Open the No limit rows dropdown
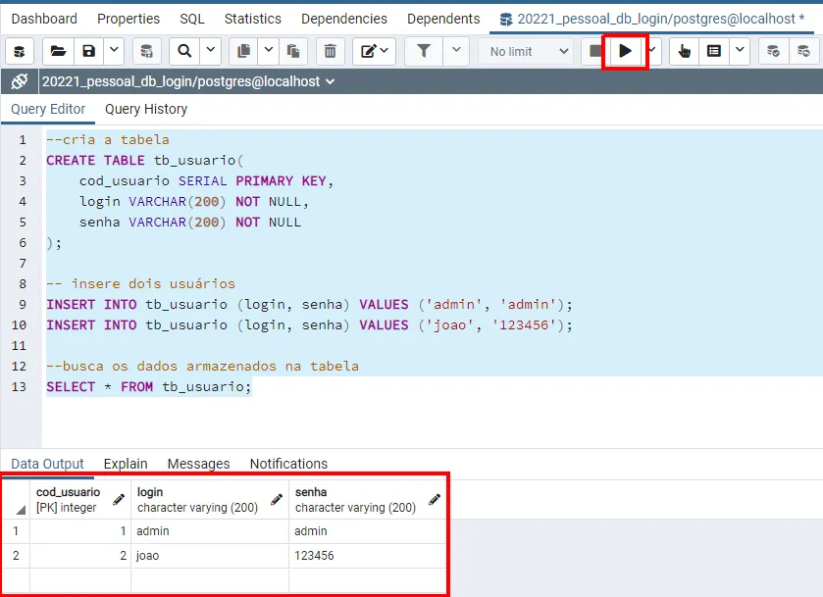823x597 pixels. 527,51
